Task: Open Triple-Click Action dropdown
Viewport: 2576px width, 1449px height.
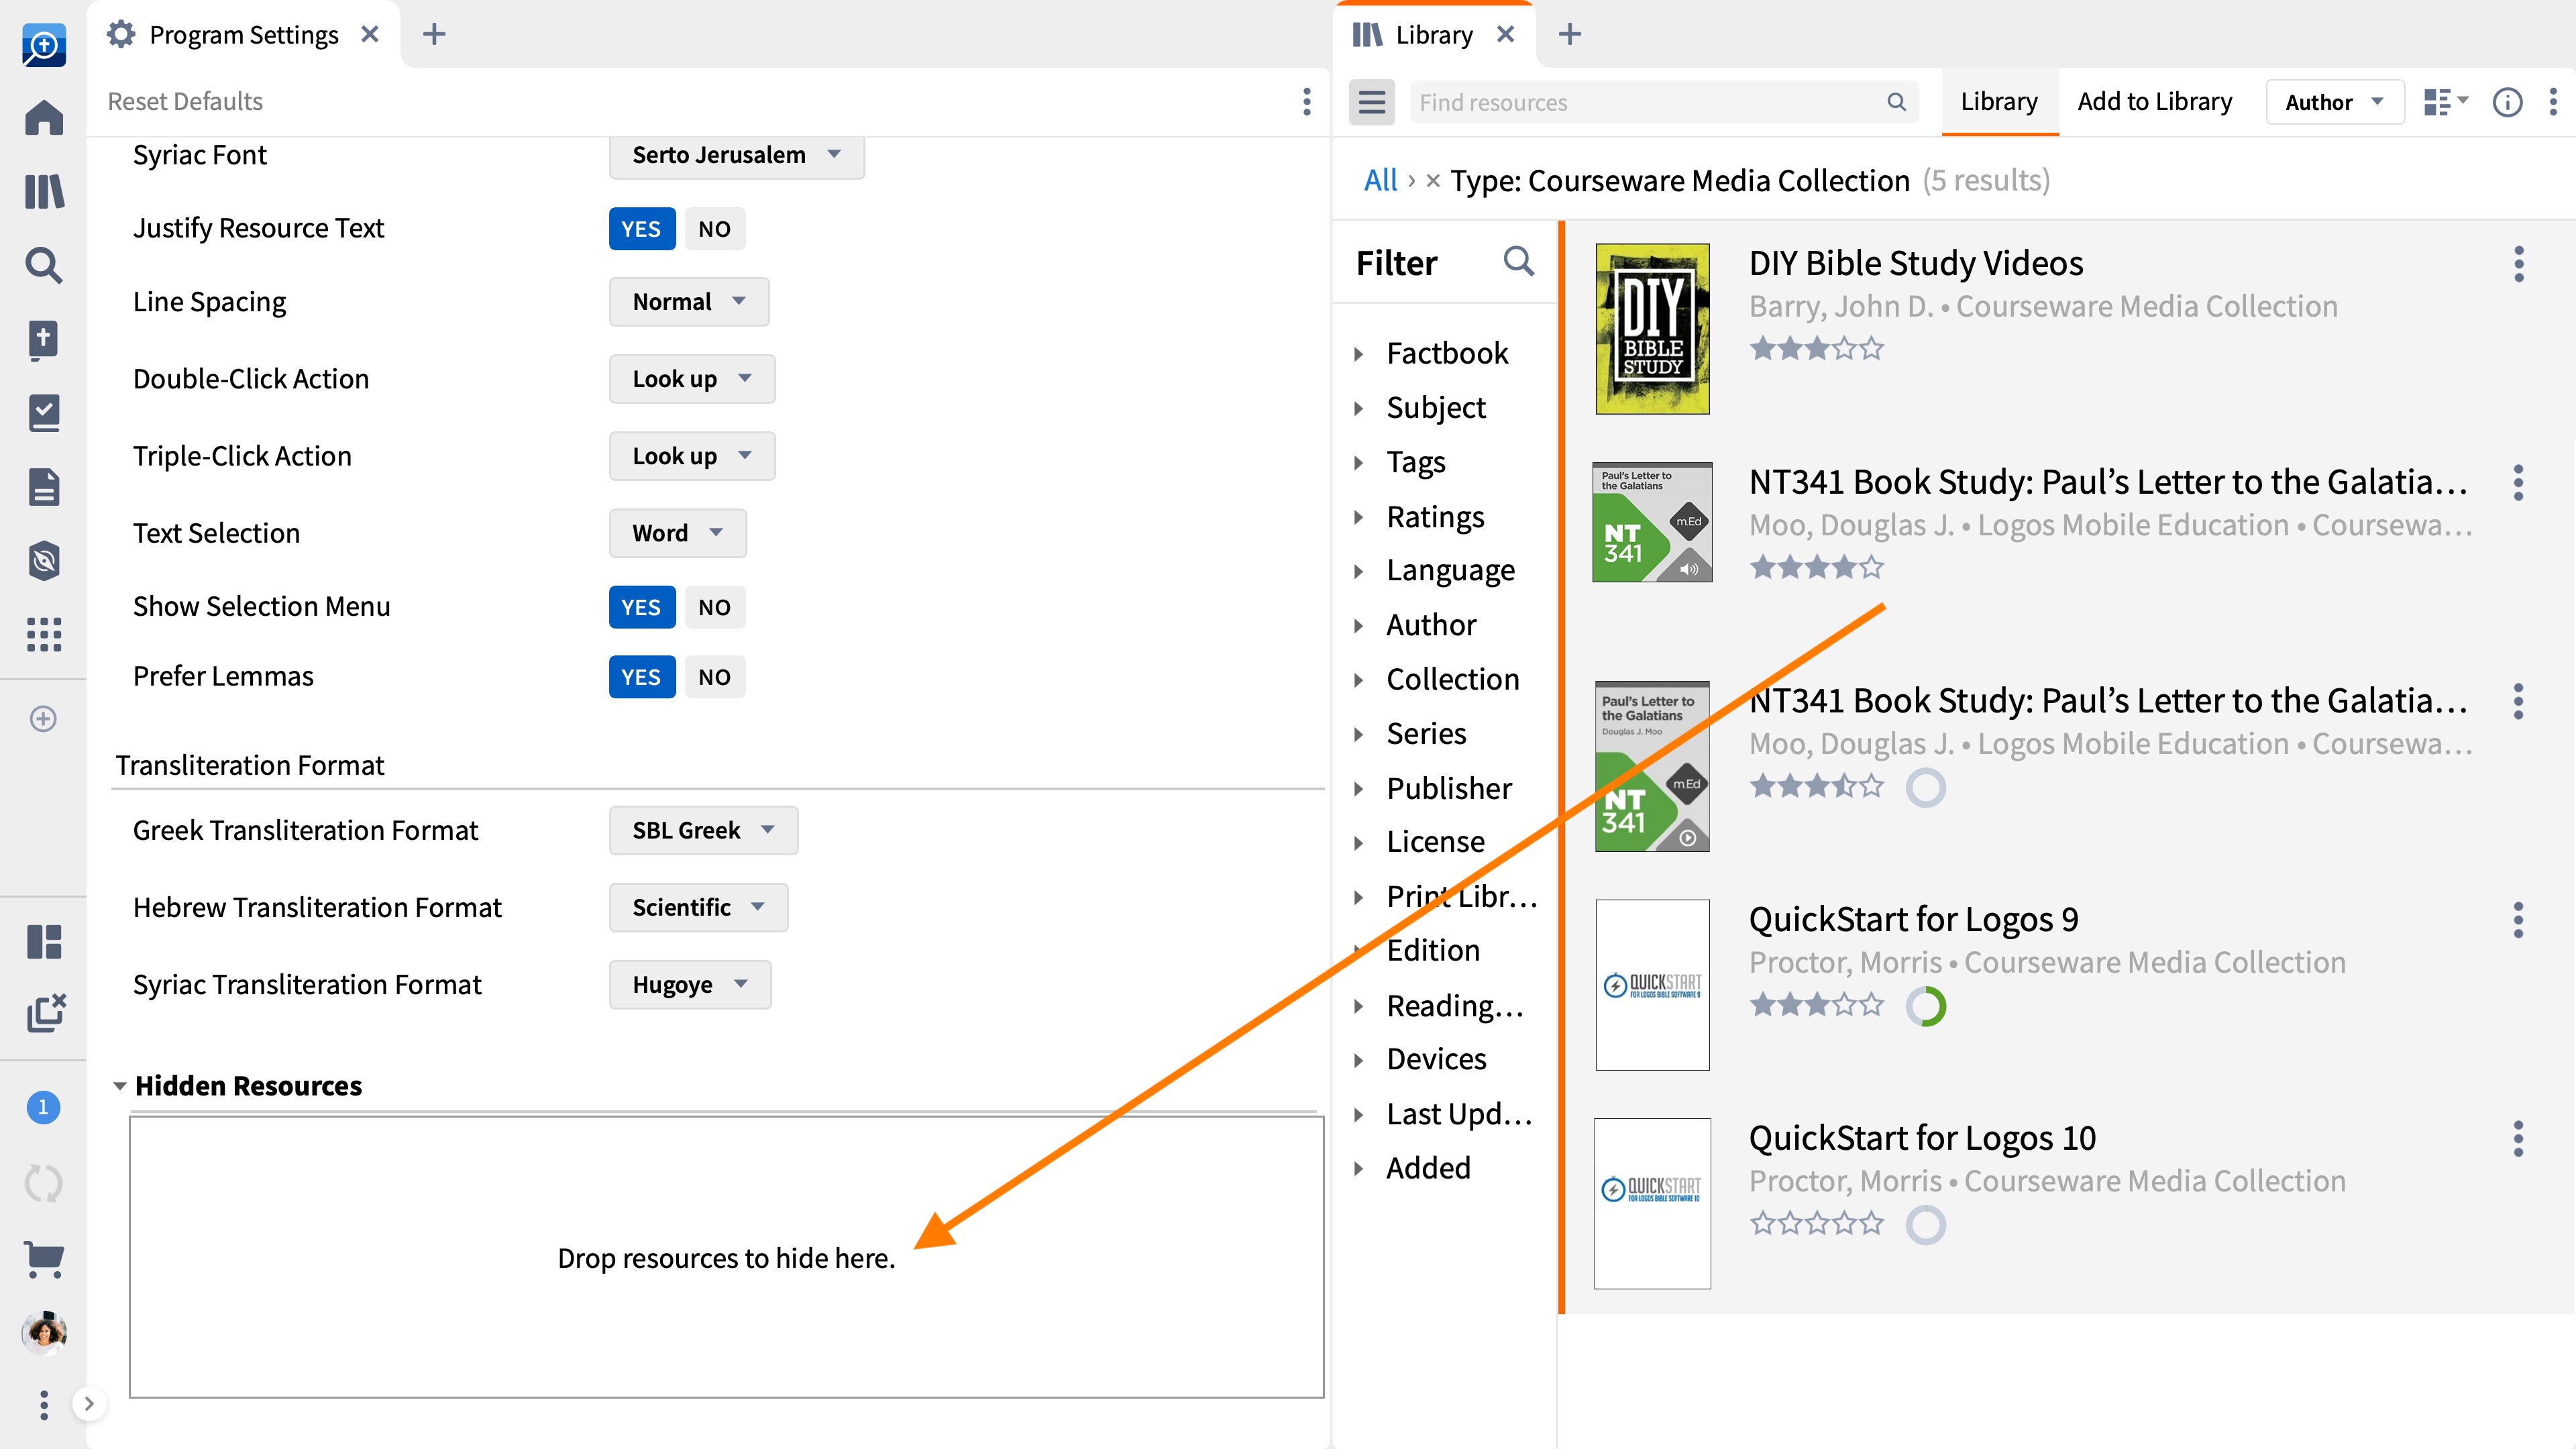Action: coord(692,456)
